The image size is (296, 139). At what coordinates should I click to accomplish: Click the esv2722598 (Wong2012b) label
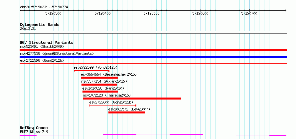tap(42, 60)
